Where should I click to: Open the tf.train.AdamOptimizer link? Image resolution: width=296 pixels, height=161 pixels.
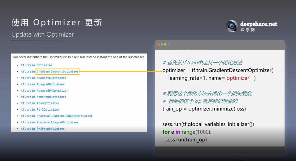pyautogui.click(x=40, y=103)
